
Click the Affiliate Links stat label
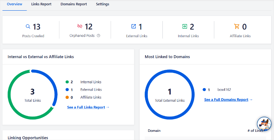coord(240,36)
